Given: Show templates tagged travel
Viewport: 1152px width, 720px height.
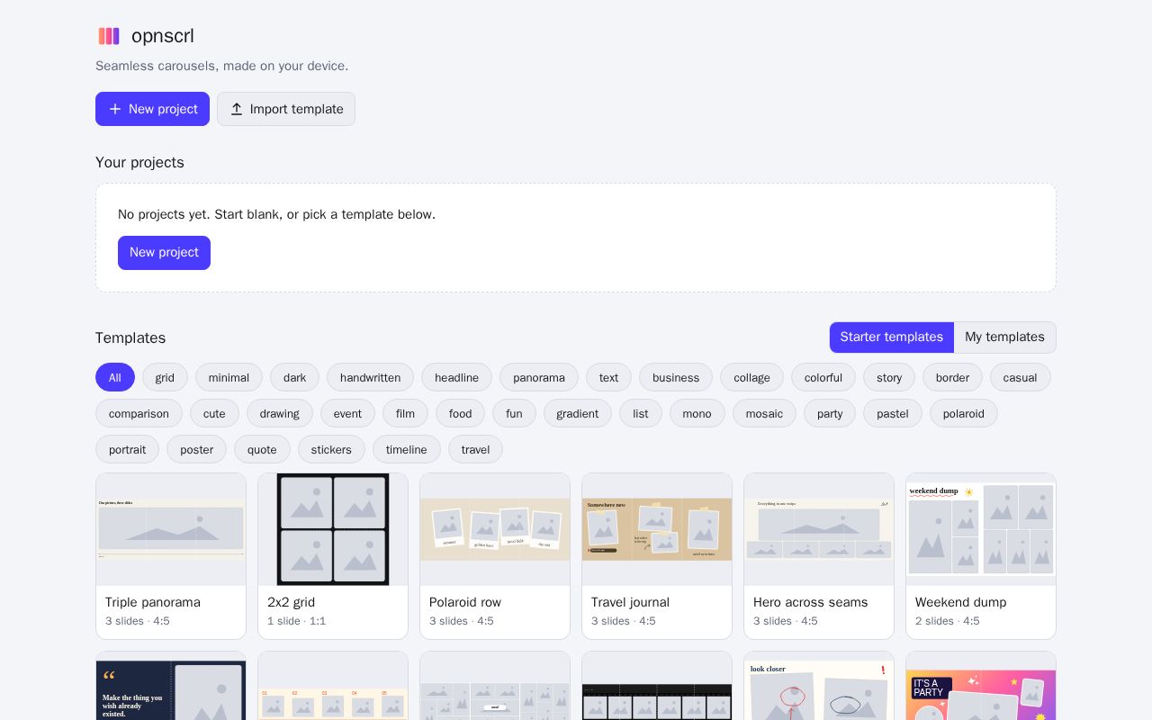Looking at the screenshot, I should coord(475,449).
